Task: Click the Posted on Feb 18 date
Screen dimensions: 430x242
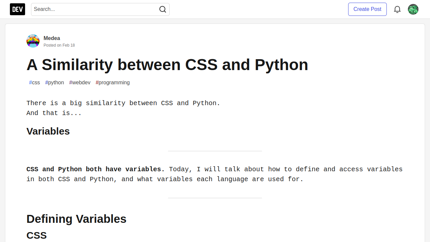Action: [59, 45]
